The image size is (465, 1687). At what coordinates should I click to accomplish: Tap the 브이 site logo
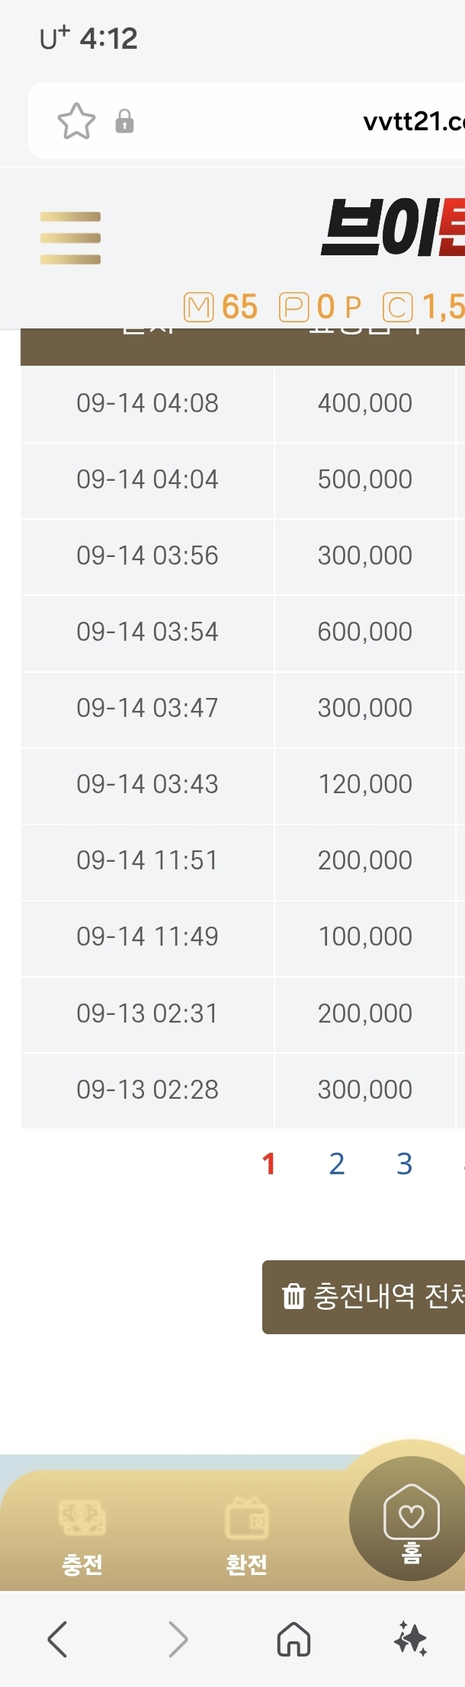393,227
